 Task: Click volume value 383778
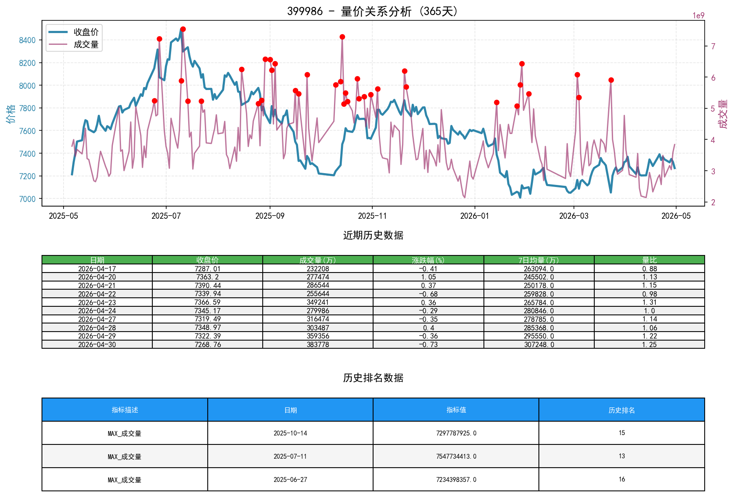(x=318, y=344)
